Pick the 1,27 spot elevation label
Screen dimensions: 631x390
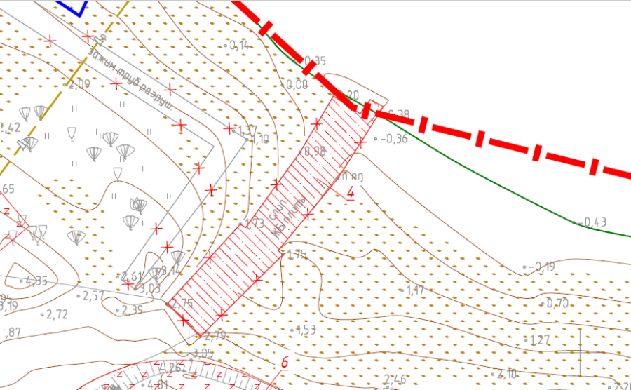point(540,340)
